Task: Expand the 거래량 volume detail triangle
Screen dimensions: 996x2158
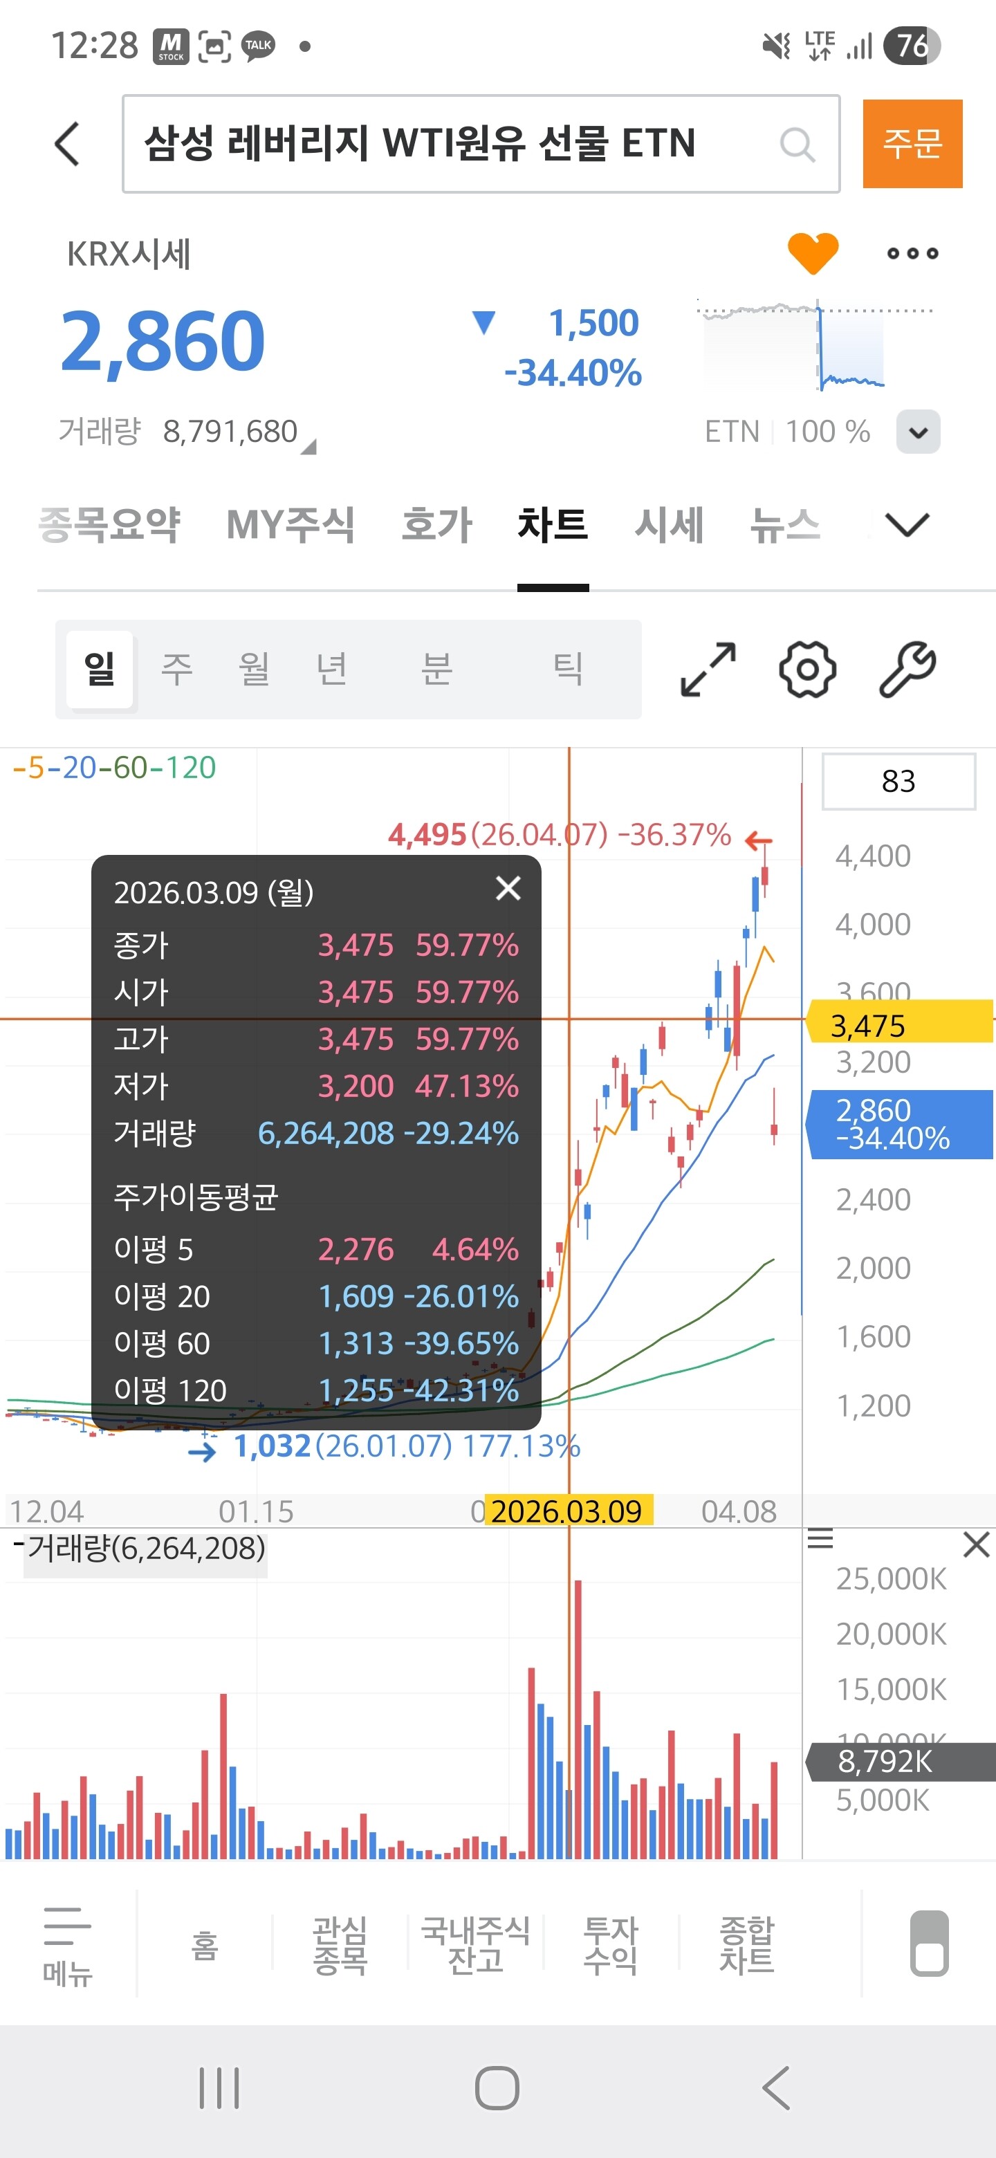Action: pos(308,448)
